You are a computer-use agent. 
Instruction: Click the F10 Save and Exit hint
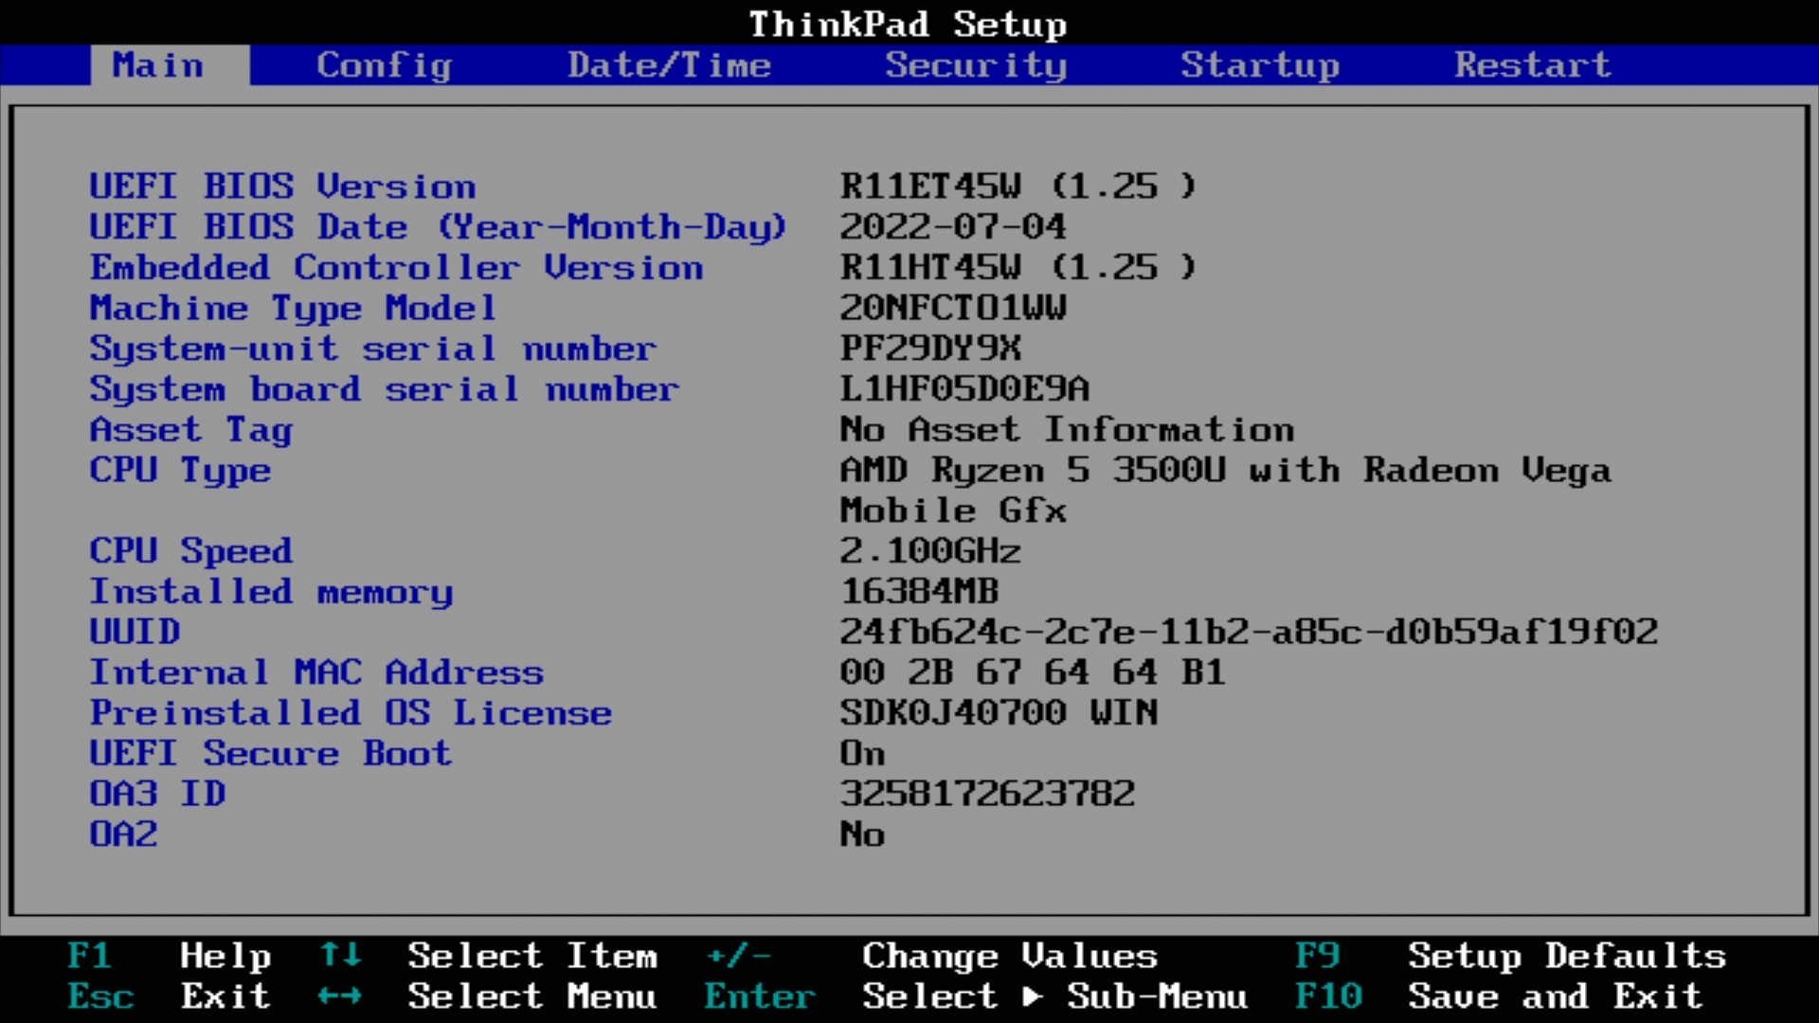coord(1499,997)
